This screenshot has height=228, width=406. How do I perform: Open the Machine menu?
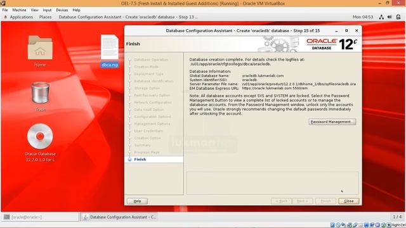[19, 10]
